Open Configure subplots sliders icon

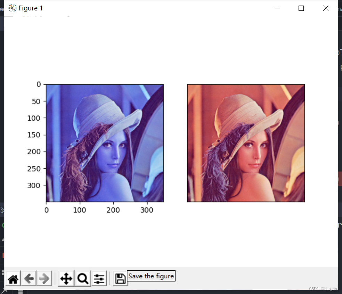pyautogui.click(x=99, y=279)
